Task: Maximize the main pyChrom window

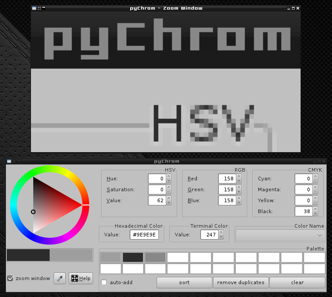Action: point(318,161)
